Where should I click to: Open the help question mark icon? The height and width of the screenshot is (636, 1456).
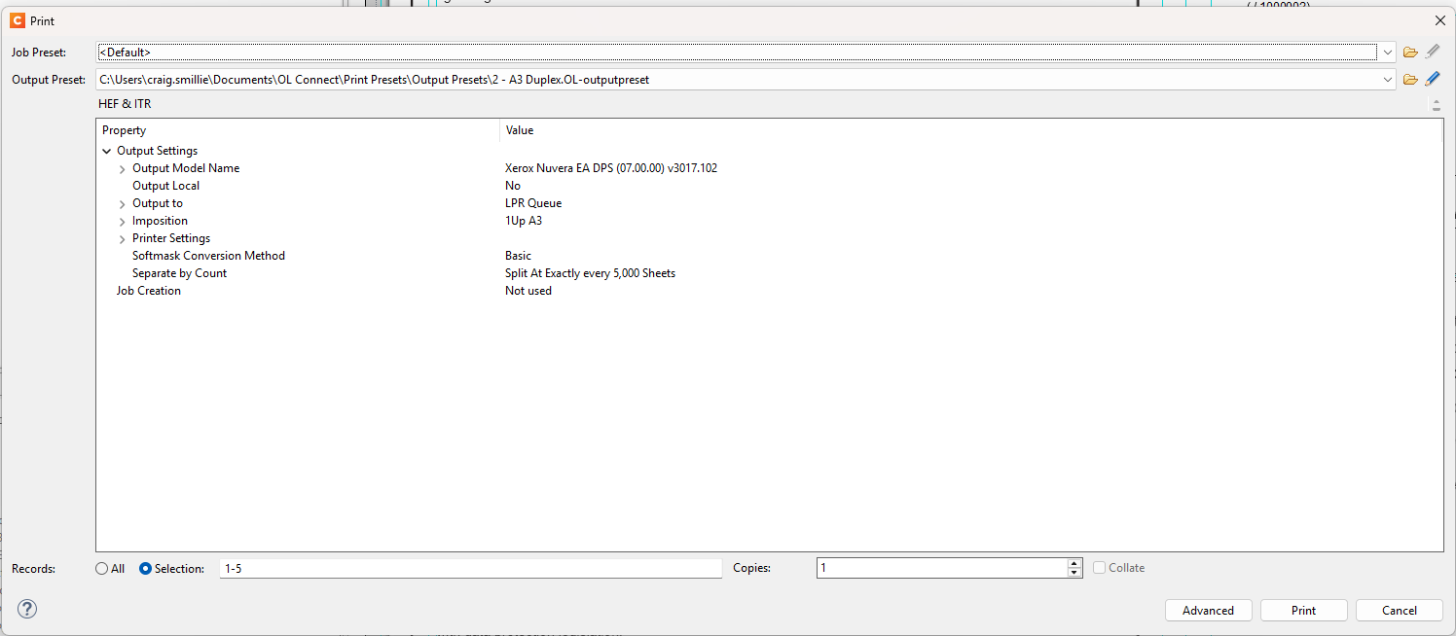[27, 610]
